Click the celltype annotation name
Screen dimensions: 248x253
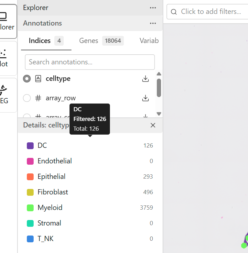(58, 79)
